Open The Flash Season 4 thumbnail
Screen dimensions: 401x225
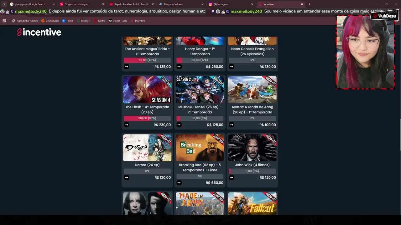pyautogui.click(x=147, y=90)
